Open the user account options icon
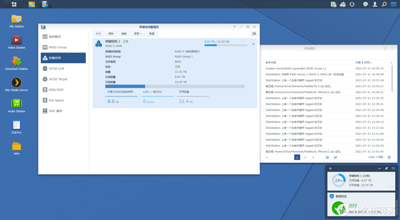Viewport: 400px width, 220px height. pos(375,4)
